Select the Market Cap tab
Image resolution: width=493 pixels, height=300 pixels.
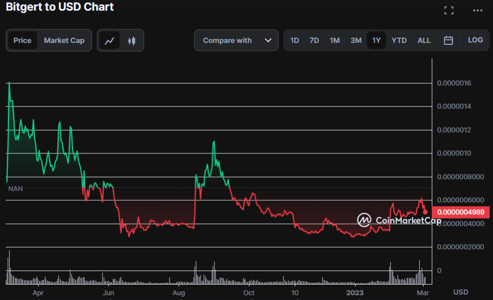[x=64, y=41]
